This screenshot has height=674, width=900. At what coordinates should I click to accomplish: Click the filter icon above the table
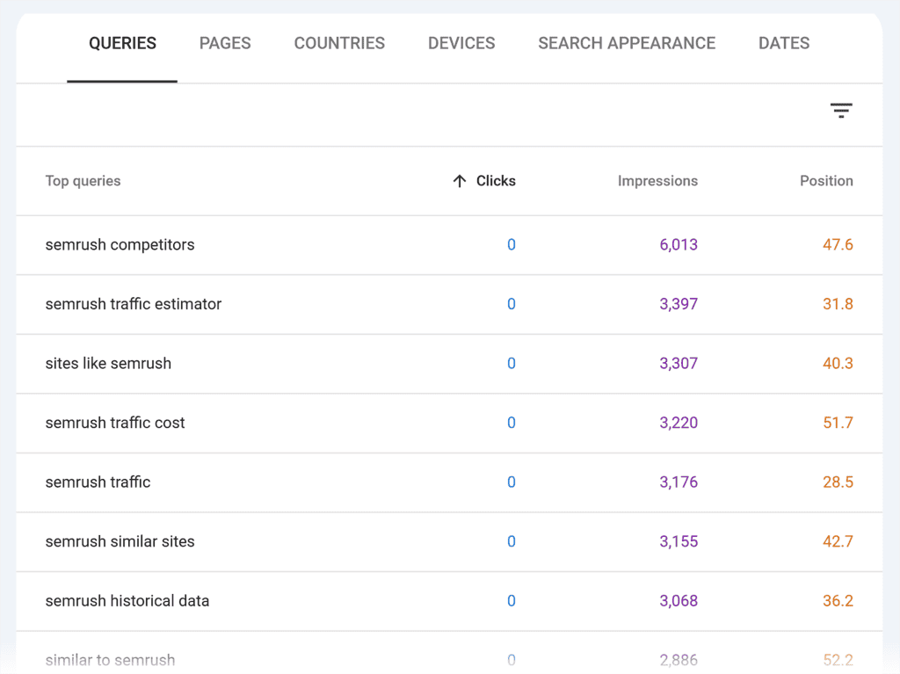click(x=841, y=111)
